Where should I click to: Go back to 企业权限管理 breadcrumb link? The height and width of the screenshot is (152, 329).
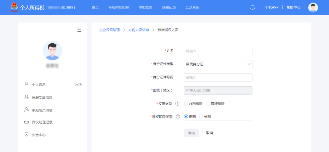(109, 30)
